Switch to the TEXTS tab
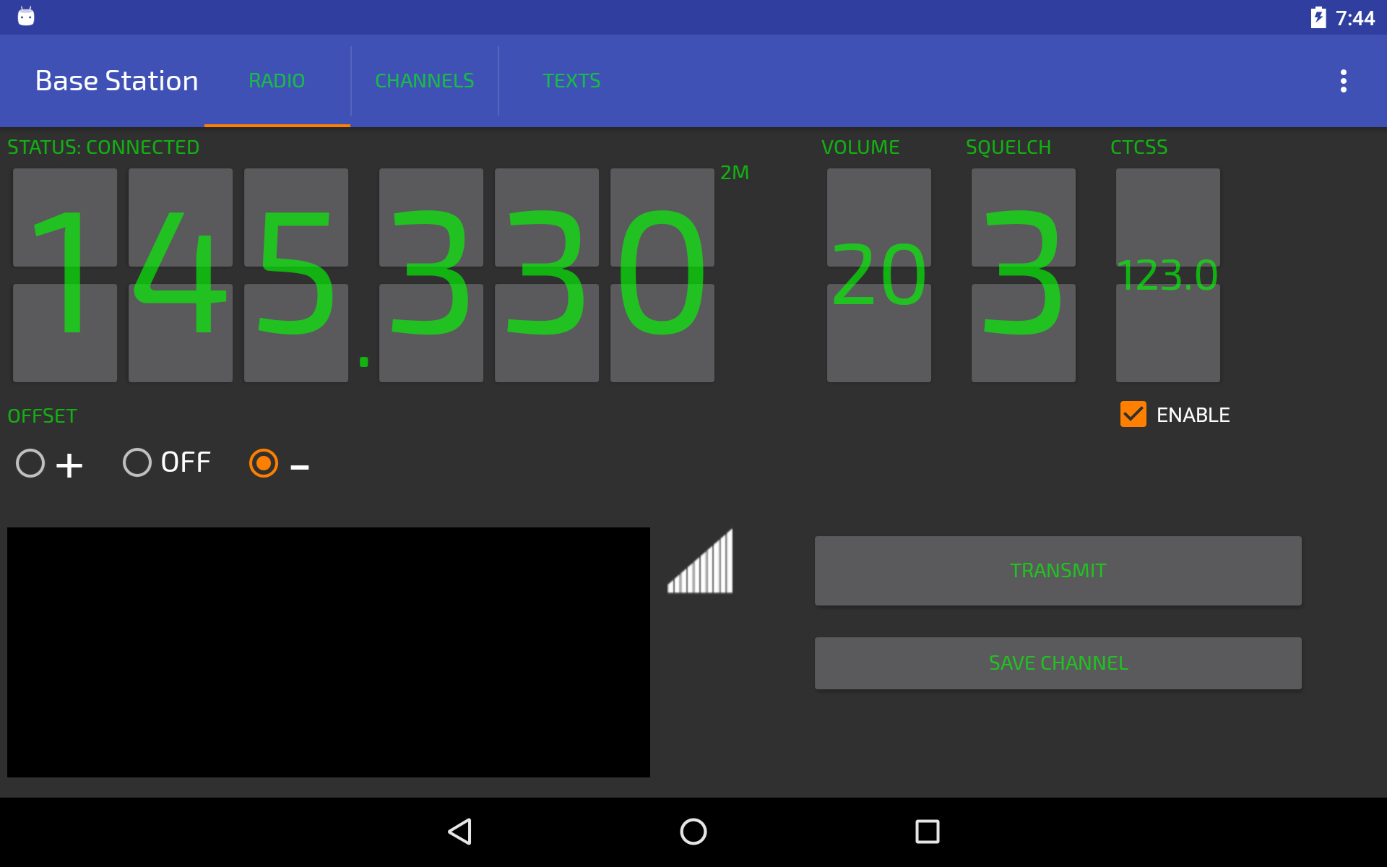 pyautogui.click(x=569, y=80)
